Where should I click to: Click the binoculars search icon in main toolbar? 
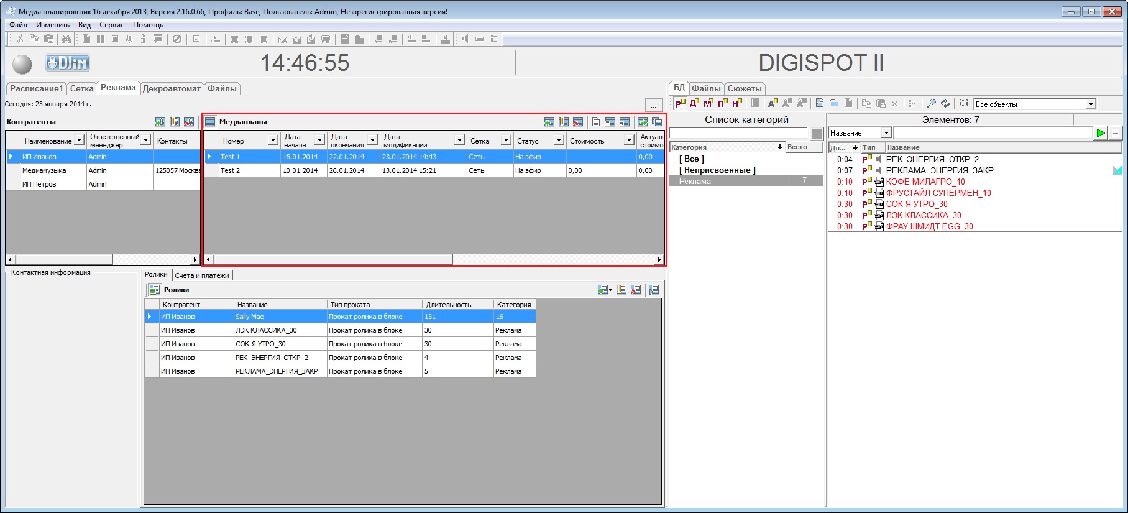pos(66,39)
